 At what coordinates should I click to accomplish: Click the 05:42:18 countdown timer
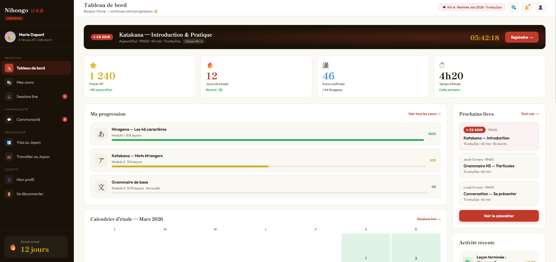click(x=484, y=38)
